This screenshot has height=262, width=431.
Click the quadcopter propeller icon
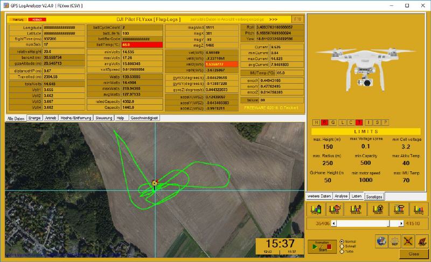click(x=408, y=241)
